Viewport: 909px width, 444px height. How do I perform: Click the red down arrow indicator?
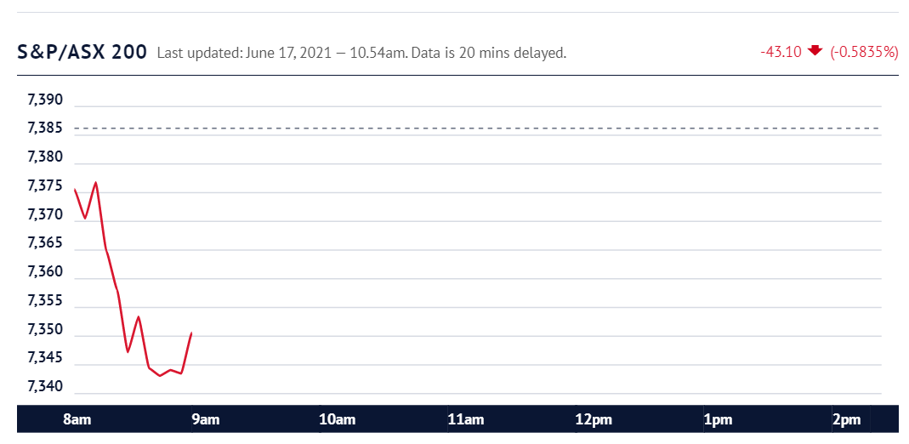coord(815,51)
